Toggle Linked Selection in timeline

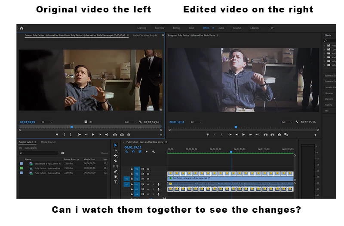tap(140, 152)
